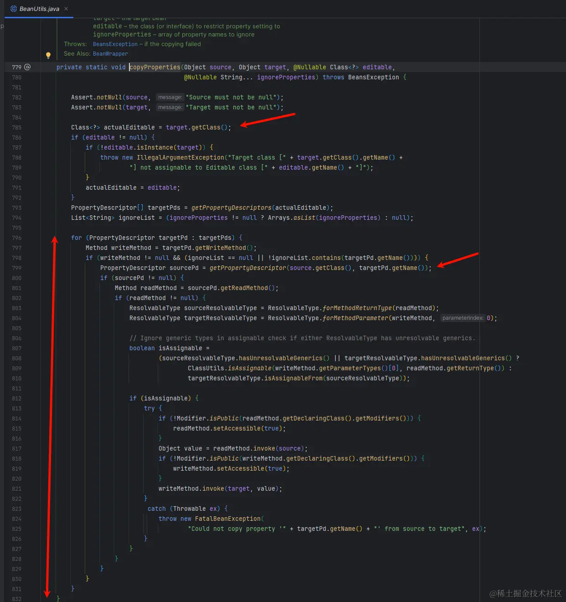The image size is (566, 602).
Task: Select the BeanUtils.java editor tab
Action: click(39, 9)
